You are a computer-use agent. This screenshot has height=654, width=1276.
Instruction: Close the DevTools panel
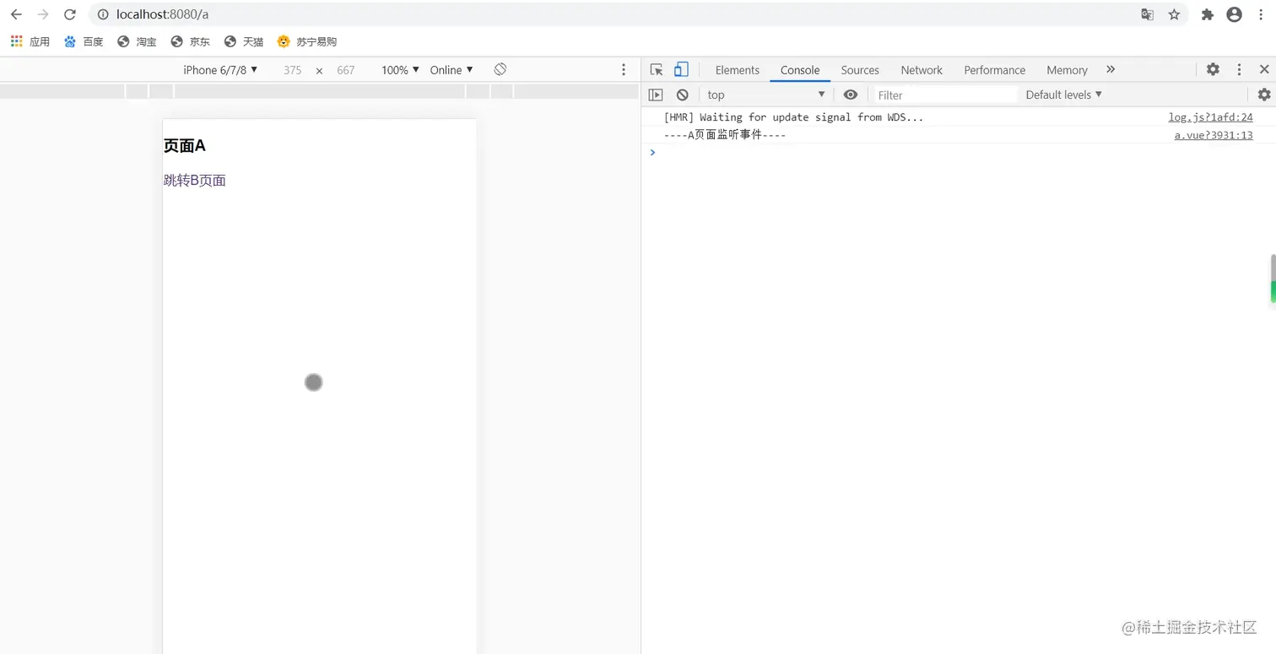pos(1264,70)
